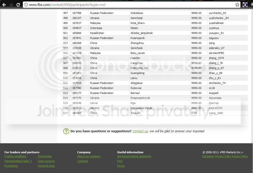Open Terminal MetaTrader 4 link

click(18, 161)
